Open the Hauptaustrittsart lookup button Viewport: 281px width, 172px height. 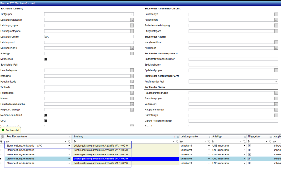pos(276,42)
